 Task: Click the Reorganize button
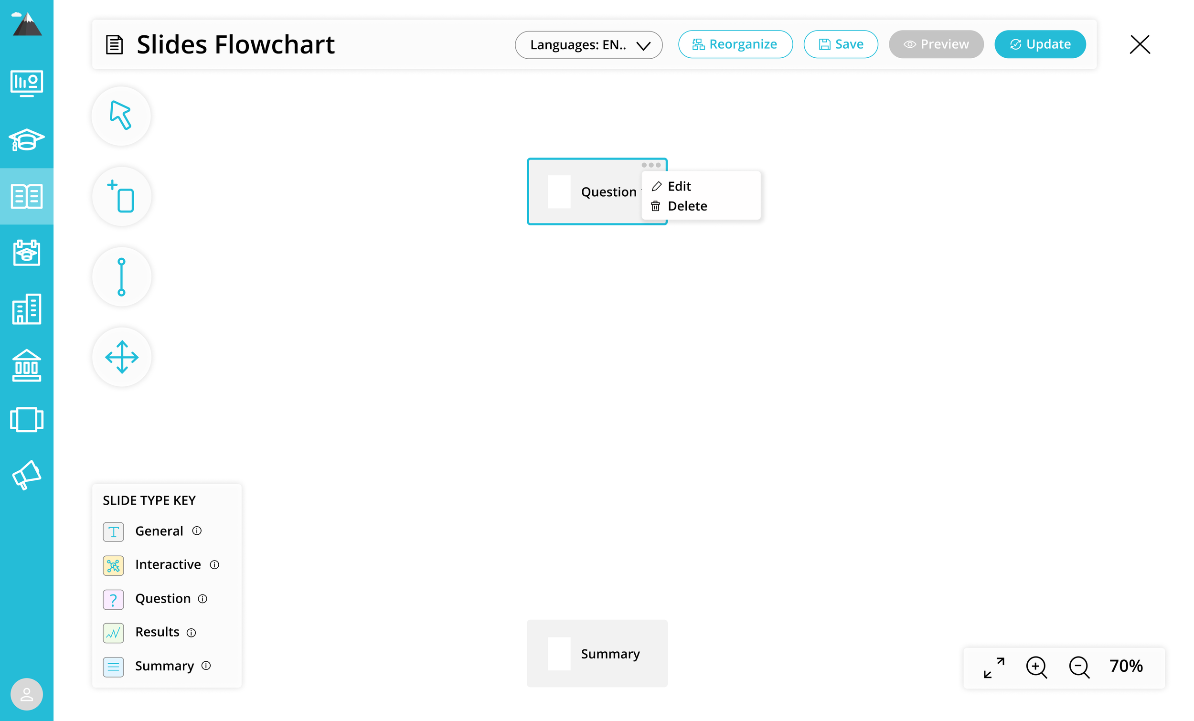point(735,44)
